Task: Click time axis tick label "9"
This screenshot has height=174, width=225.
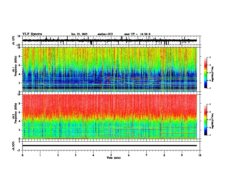Action: [x=182, y=155]
